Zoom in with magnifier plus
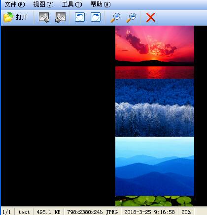This screenshot has width=207, height=215. tap(115, 17)
